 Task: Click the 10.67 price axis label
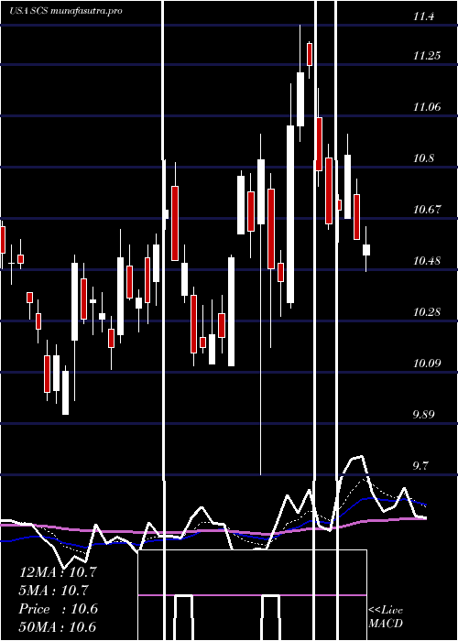pyautogui.click(x=427, y=210)
